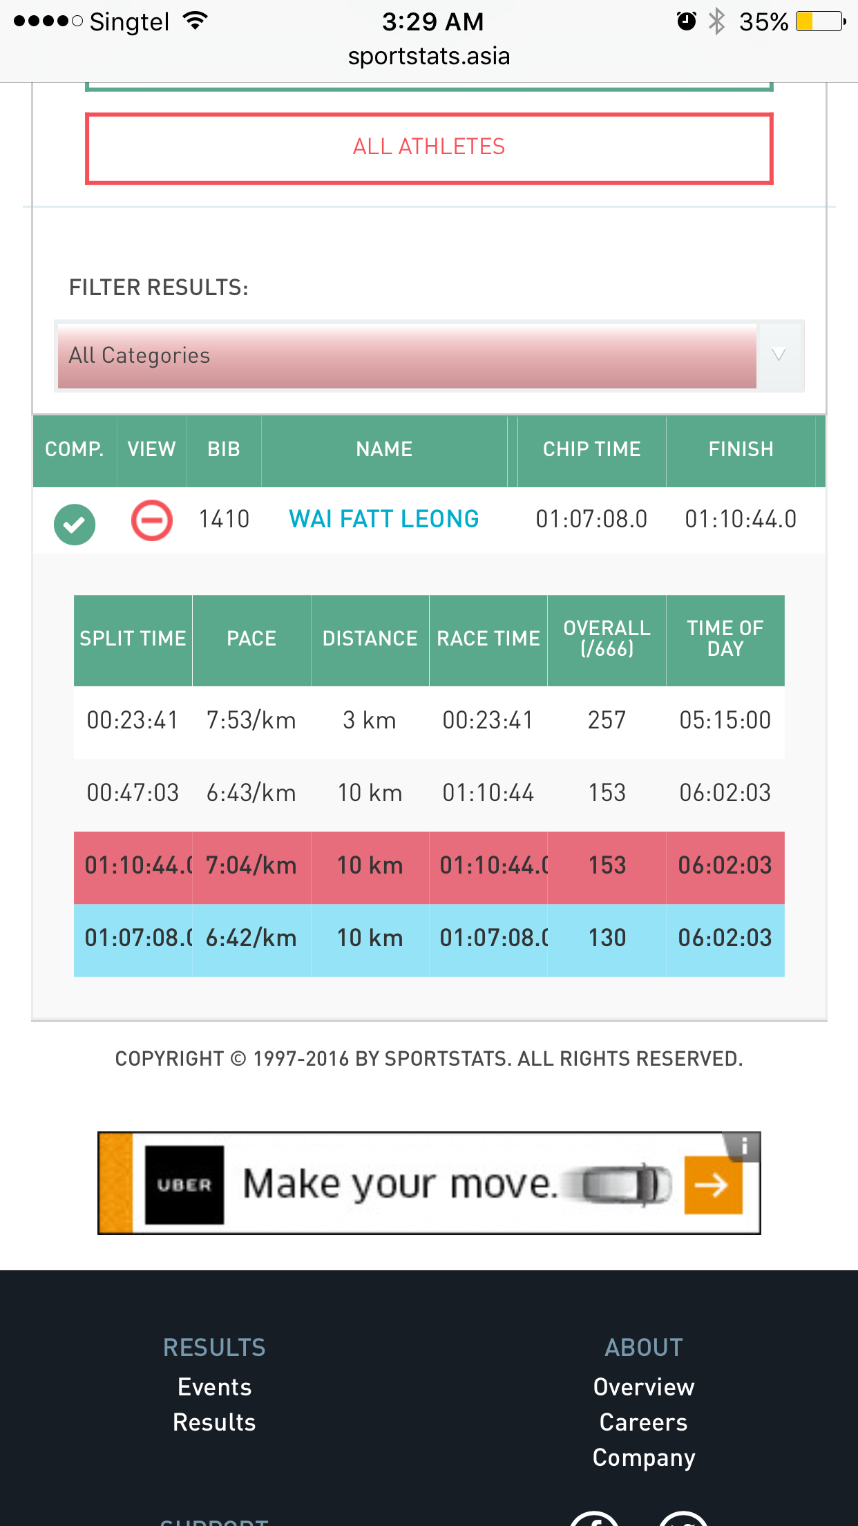Screen dimensions: 858x1526
Task: Sort by CHIP TIME column header
Action: (591, 450)
